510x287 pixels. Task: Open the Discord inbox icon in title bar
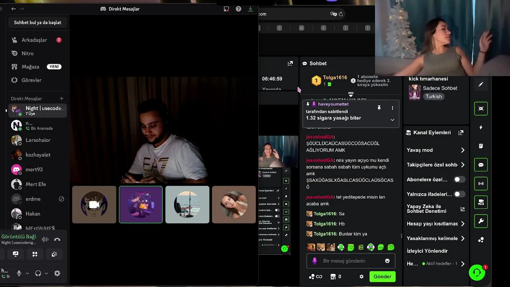[x=226, y=9]
